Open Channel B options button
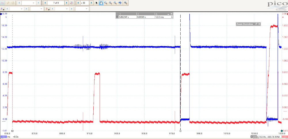The image size is (288, 139). (48, 9)
